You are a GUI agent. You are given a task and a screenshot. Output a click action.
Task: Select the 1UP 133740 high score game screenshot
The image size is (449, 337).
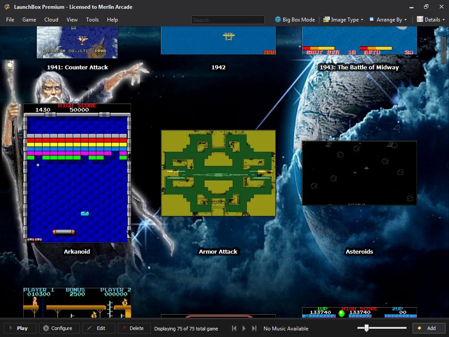tap(360, 312)
